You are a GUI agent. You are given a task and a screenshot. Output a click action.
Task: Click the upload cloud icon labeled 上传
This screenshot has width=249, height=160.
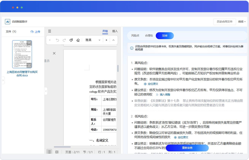click(x=35, y=32)
